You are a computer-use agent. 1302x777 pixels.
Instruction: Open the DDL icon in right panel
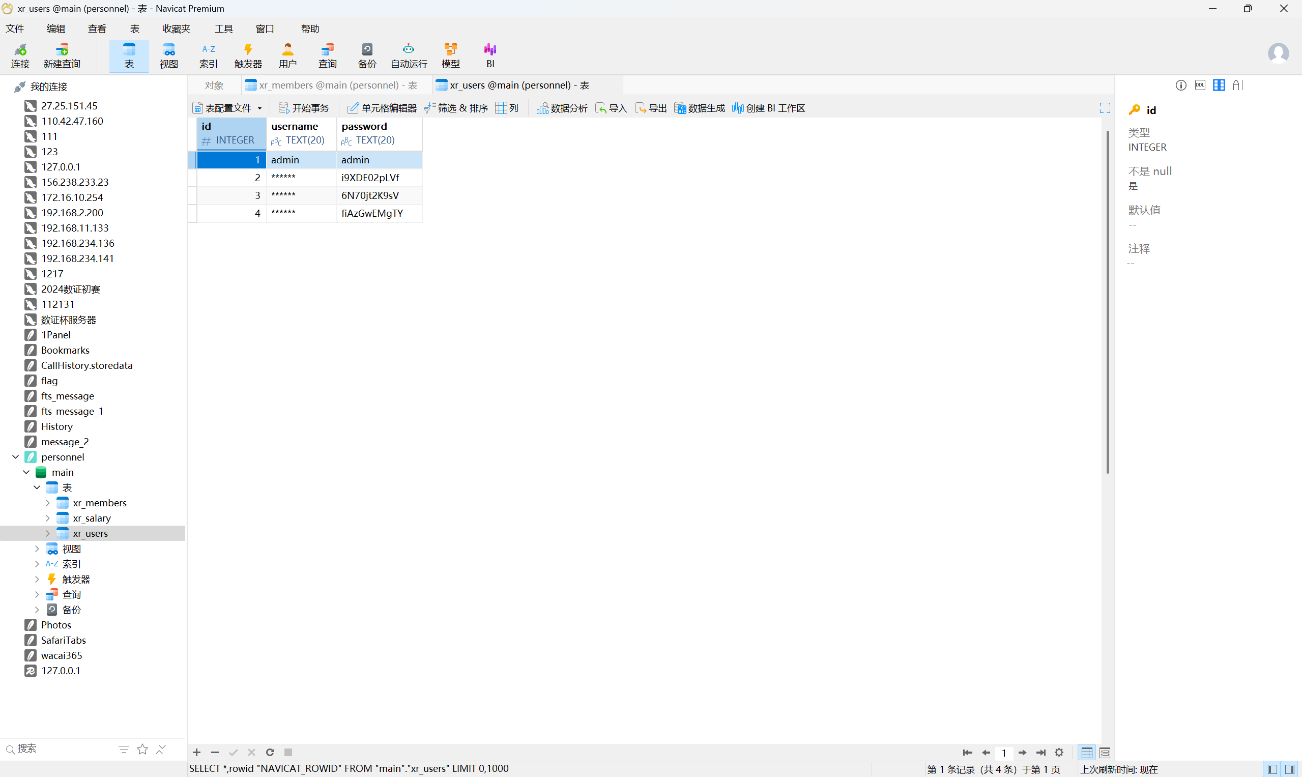1200,85
